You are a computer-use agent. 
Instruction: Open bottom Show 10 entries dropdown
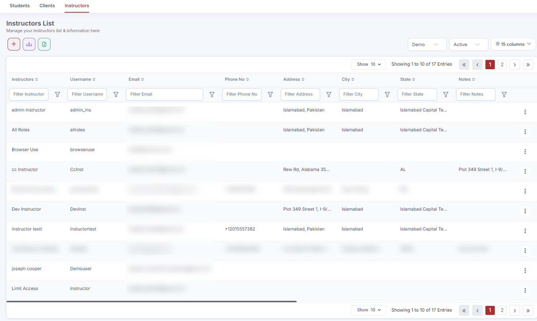tap(369, 310)
